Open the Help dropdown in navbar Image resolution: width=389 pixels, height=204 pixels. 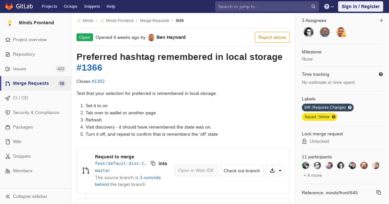[x=329, y=6]
